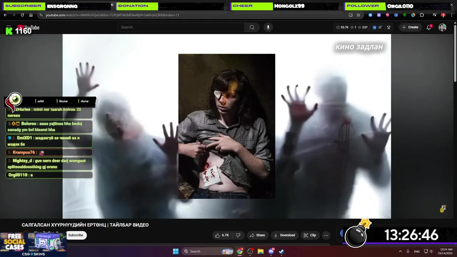Open more actions three-dot button

(326, 235)
